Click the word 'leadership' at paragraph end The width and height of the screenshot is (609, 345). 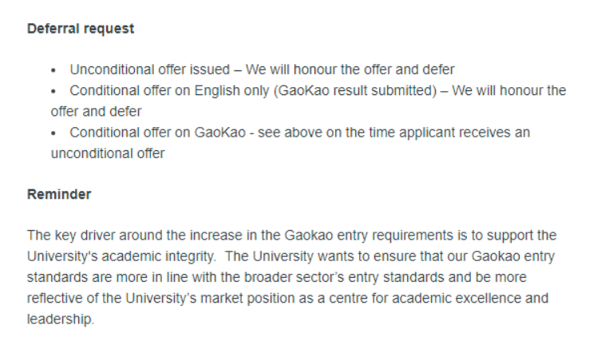pyautogui.click(x=59, y=319)
